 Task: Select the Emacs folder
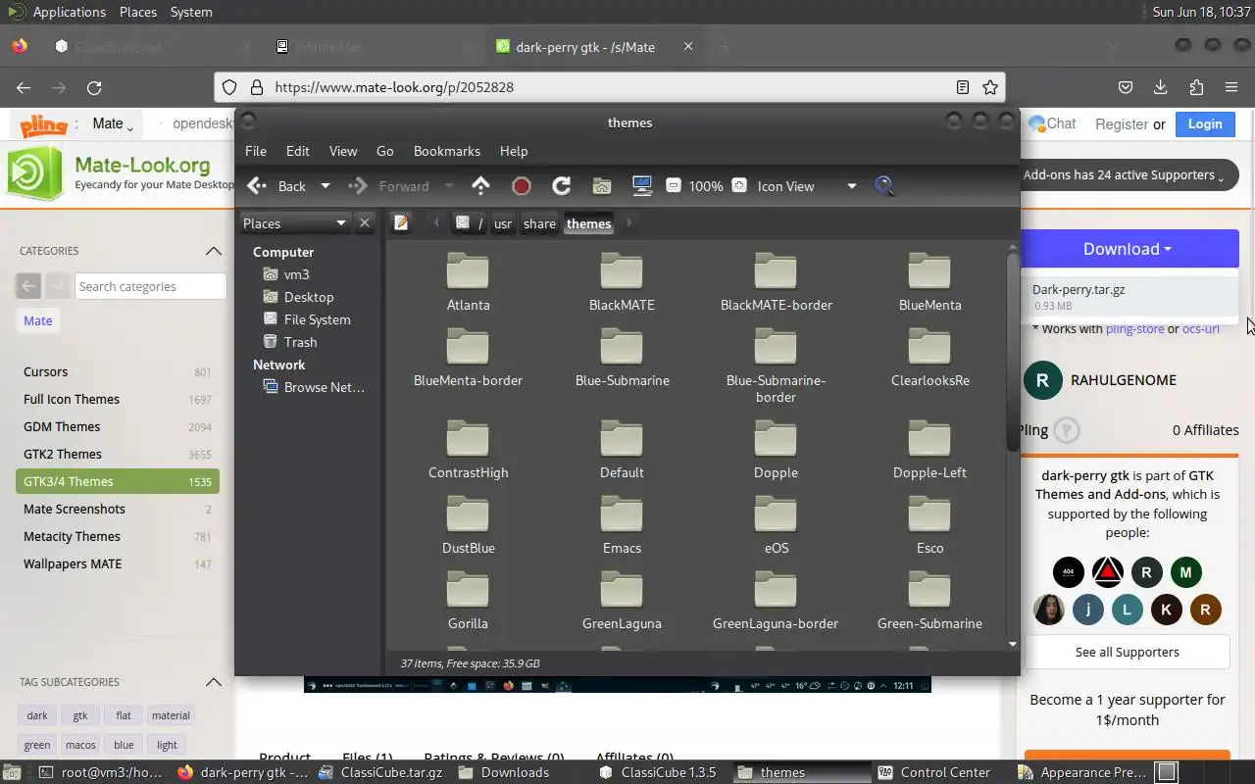622,524
